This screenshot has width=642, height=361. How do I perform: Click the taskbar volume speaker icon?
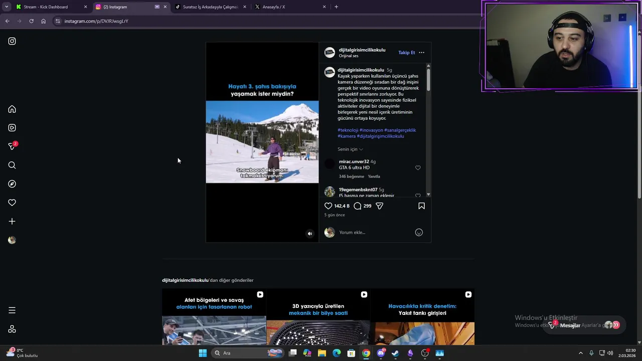pyautogui.click(x=610, y=353)
